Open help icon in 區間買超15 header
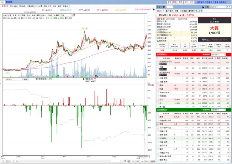This screenshot has height=164, width=232. (201, 54)
